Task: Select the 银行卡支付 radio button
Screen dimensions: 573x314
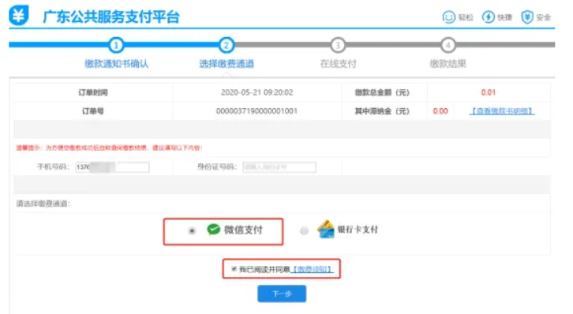Action: 304,230
